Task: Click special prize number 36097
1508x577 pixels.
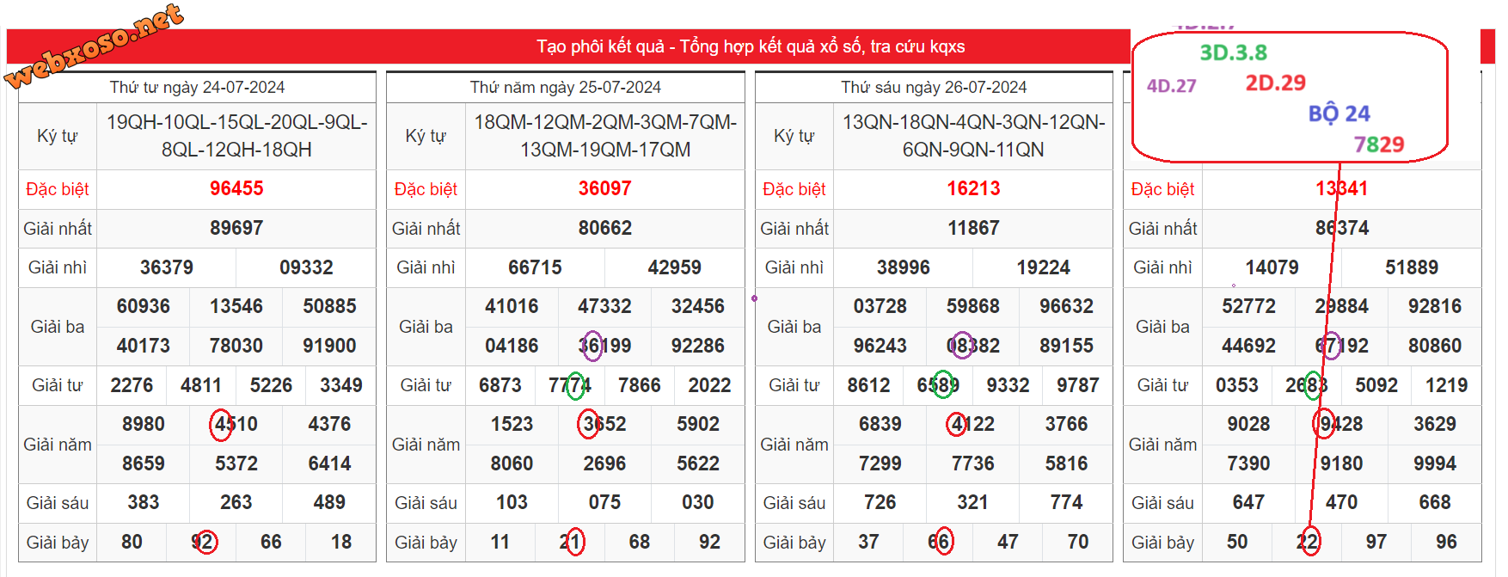Action: [x=604, y=188]
